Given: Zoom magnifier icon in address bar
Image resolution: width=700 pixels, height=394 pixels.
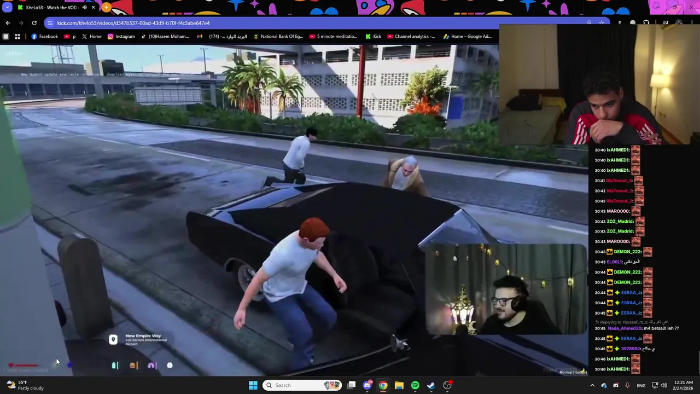Looking at the screenshot, I should tap(589, 23).
